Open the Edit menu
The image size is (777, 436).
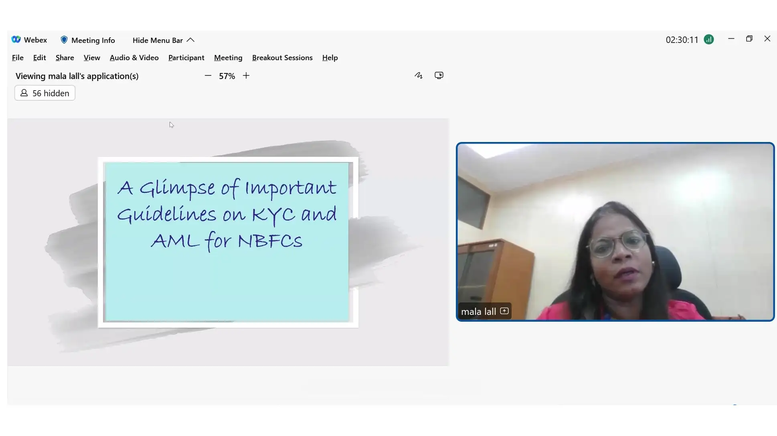pos(39,58)
